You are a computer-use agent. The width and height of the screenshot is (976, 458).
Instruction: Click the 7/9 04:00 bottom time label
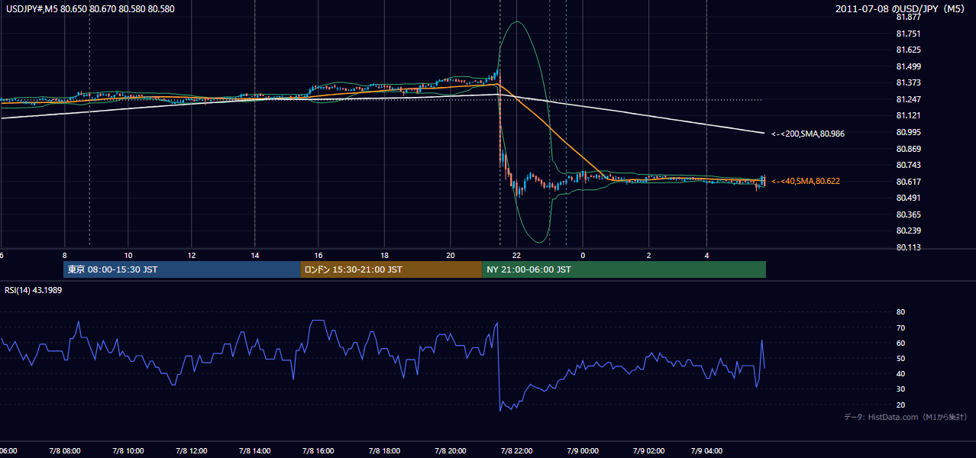click(x=706, y=451)
